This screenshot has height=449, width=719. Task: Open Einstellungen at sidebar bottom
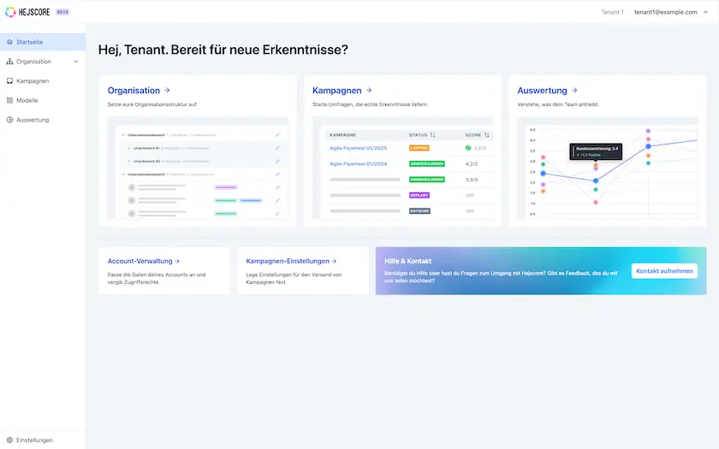tap(43, 440)
